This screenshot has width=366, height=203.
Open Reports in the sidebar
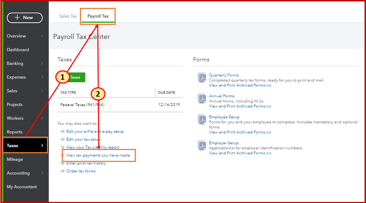(15, 132)
